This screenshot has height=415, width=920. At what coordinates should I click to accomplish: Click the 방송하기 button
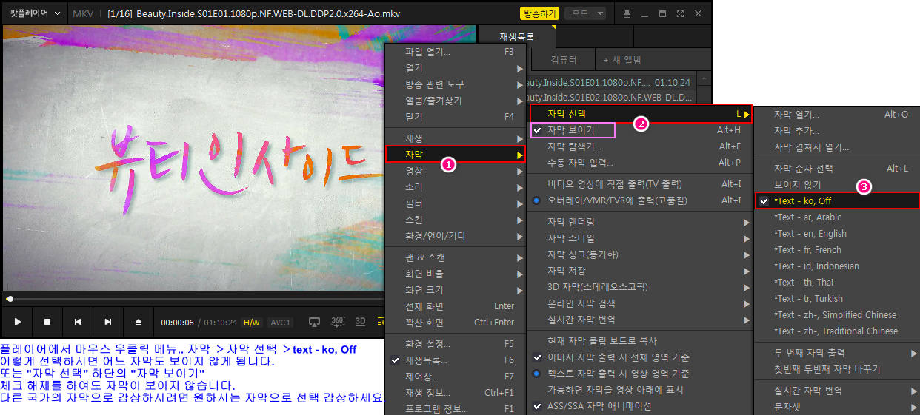pyautogui.click(x=539, y=13)
